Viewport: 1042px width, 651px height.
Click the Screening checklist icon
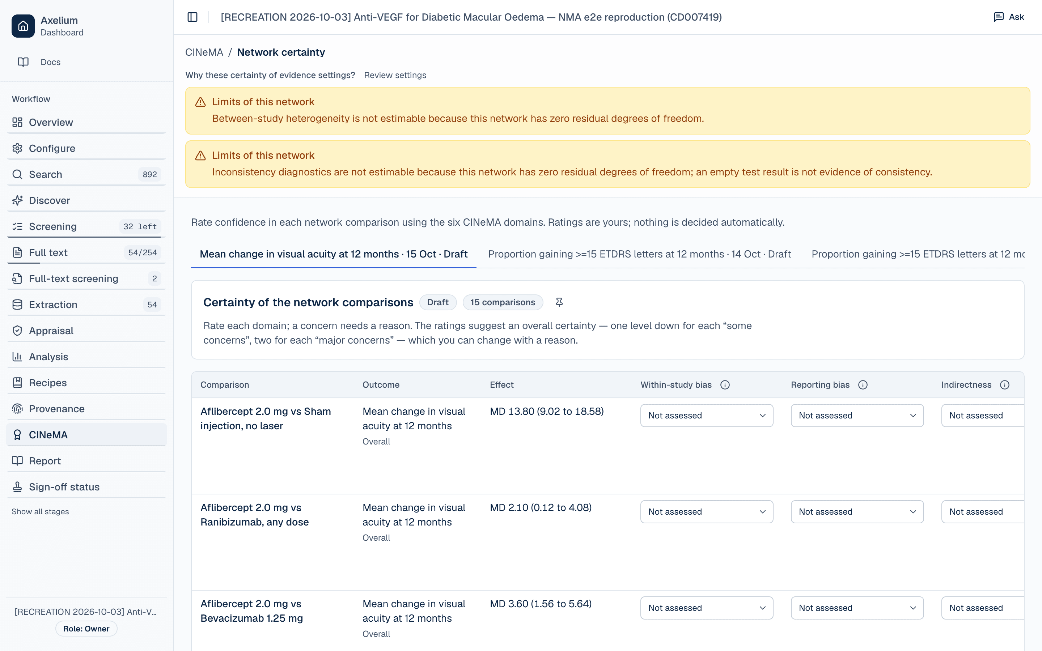[x=17, y=226]
